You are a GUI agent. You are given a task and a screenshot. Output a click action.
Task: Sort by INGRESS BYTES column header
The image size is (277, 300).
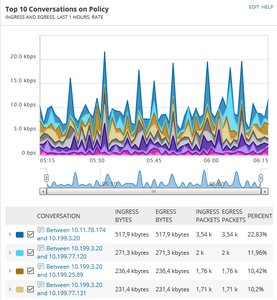(126, 216)
